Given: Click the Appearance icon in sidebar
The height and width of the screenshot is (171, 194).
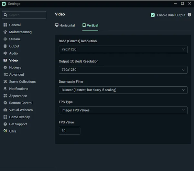Looking at the screenshot, I should [x=5, y=96].
